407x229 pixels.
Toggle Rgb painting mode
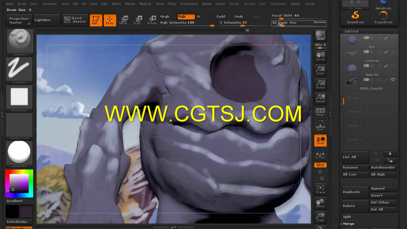186,16
